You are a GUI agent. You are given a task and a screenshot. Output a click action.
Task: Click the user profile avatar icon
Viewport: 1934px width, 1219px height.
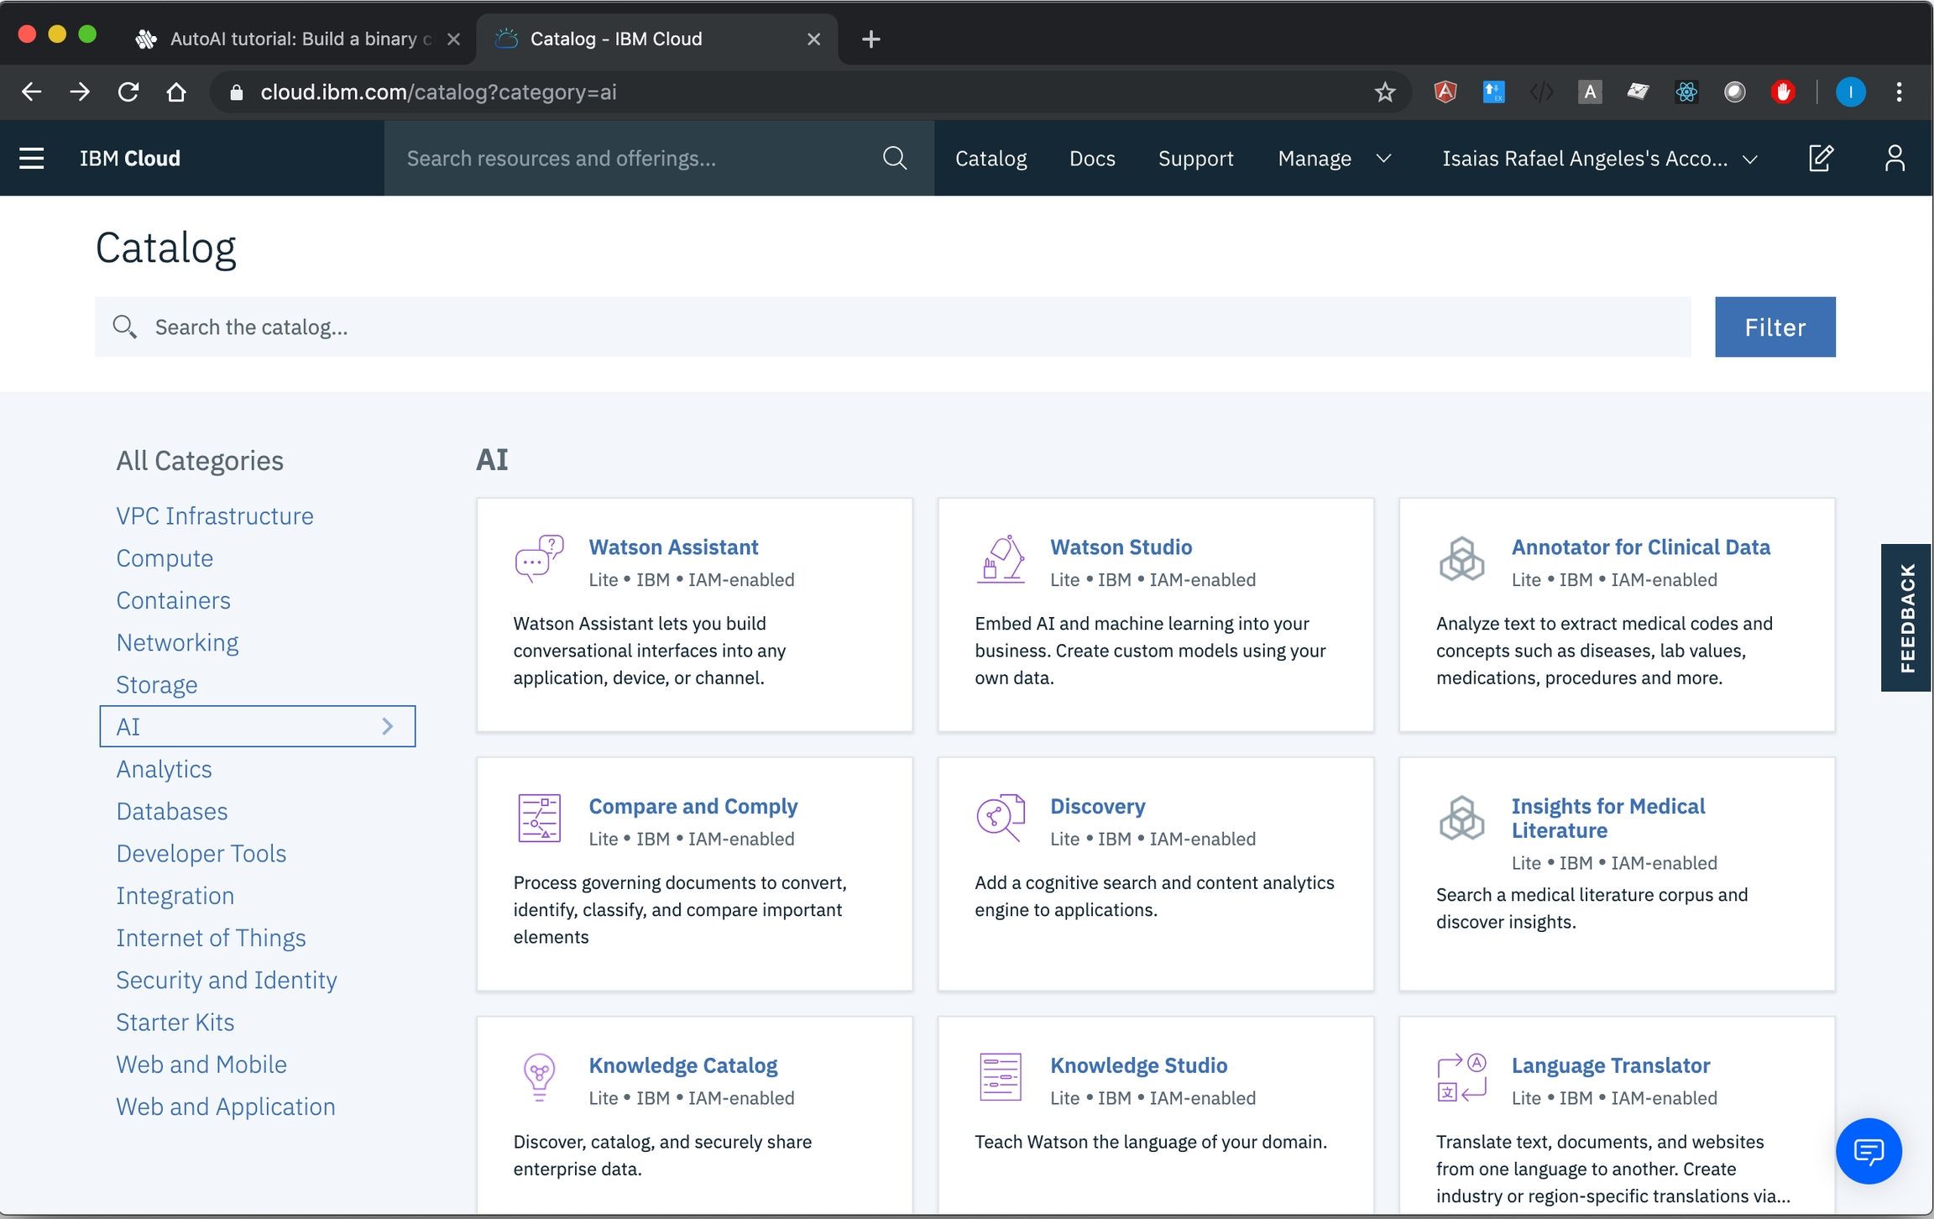1894,158
